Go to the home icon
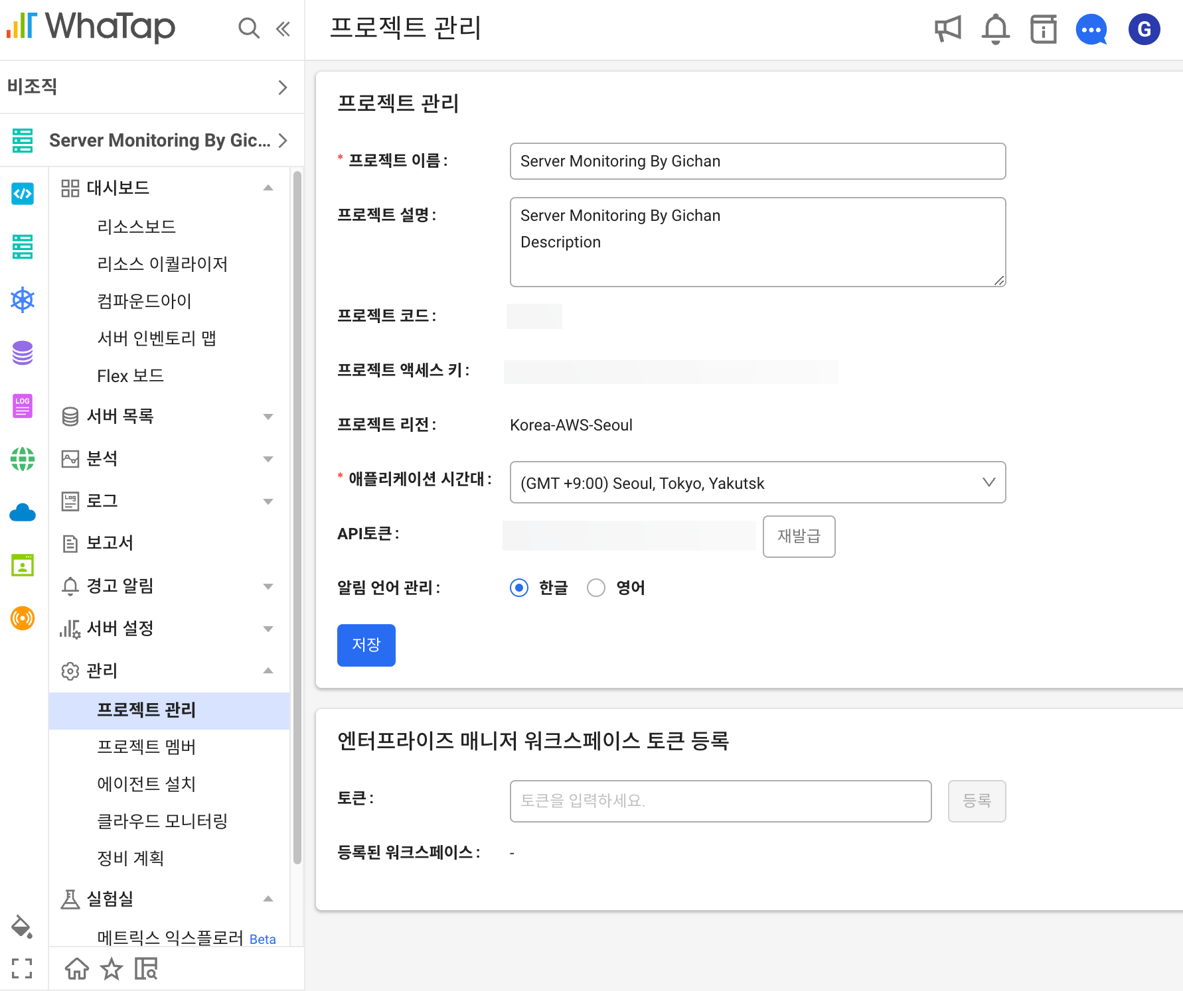 (x=77, y=968)
